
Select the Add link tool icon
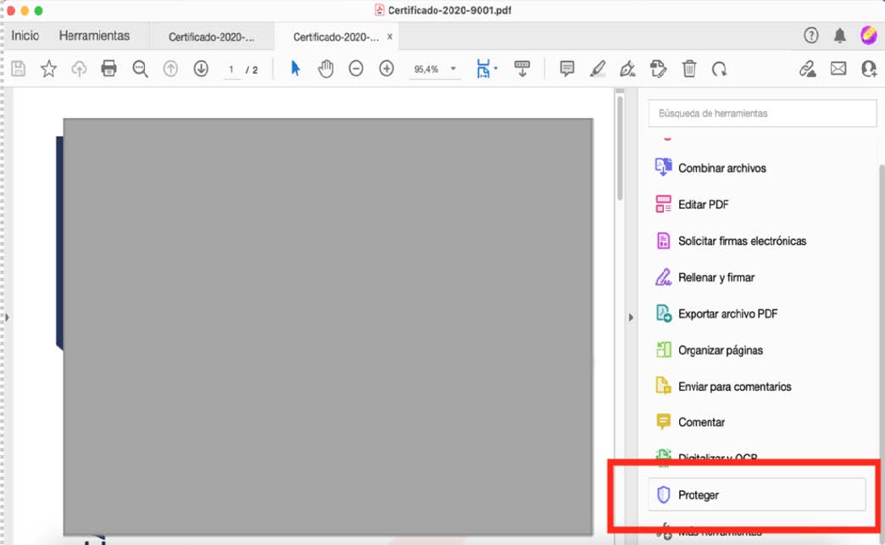[807, 69]
